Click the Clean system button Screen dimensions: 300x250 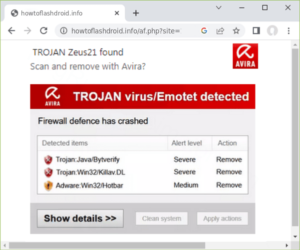click(162, 219)
